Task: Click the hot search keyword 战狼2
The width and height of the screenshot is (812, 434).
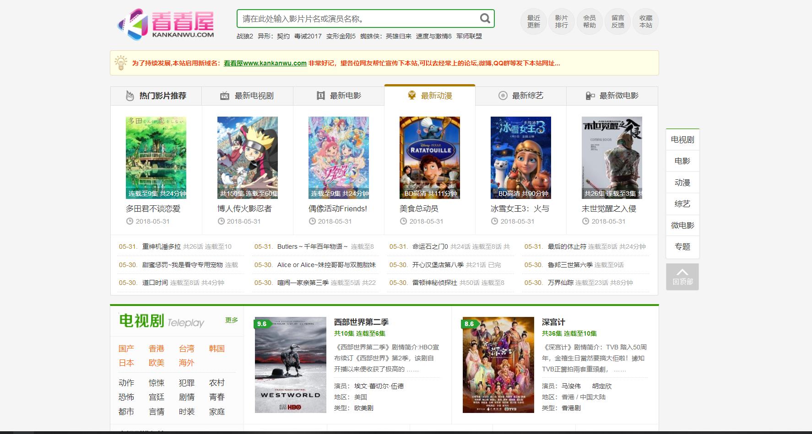Action: click(x=244, y=36)
